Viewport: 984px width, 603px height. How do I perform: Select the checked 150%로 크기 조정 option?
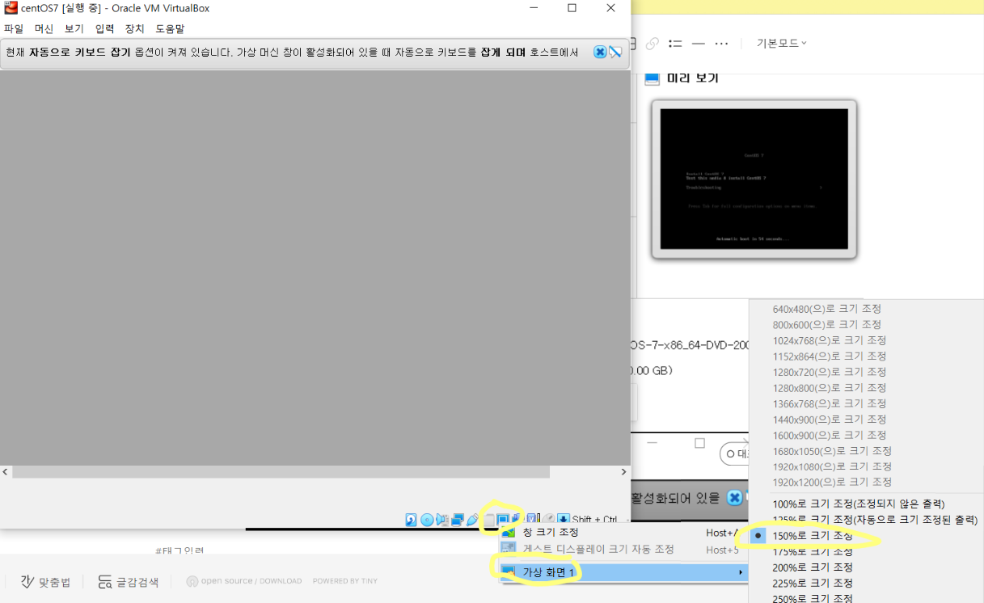click(x=813, y=535)
